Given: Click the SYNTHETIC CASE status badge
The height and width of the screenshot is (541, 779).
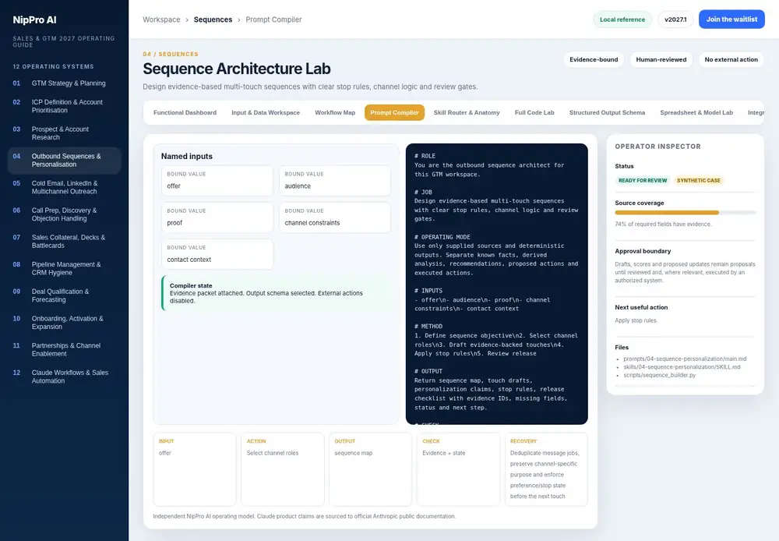Looking at the screenshot, I should coord(698,181).
